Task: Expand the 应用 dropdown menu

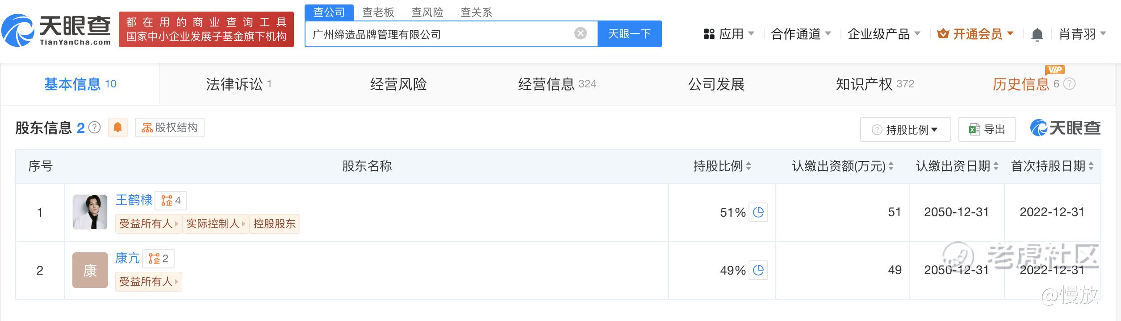Action: [x=728, y=34]
